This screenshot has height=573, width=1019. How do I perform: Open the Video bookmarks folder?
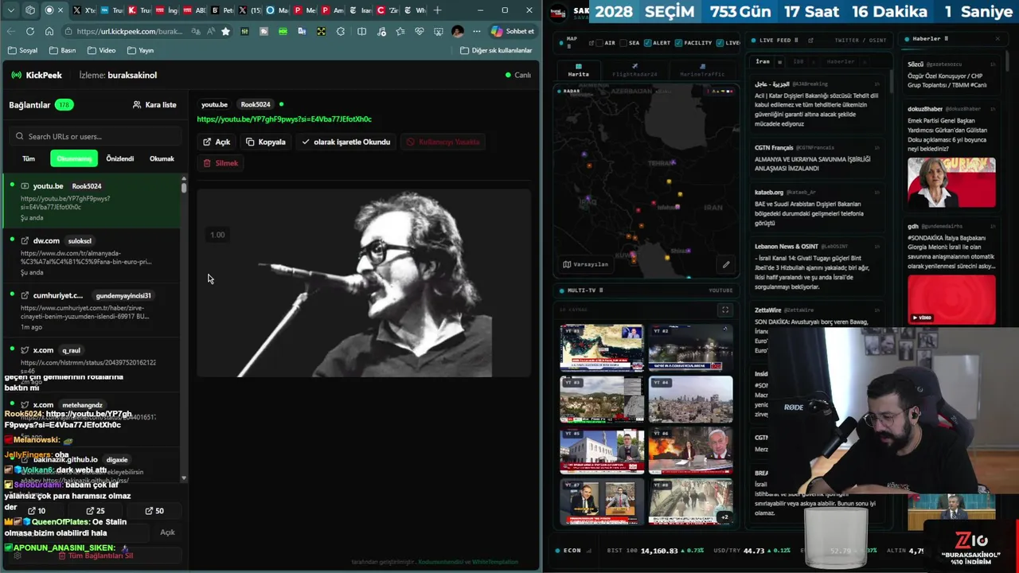[101, 50]
